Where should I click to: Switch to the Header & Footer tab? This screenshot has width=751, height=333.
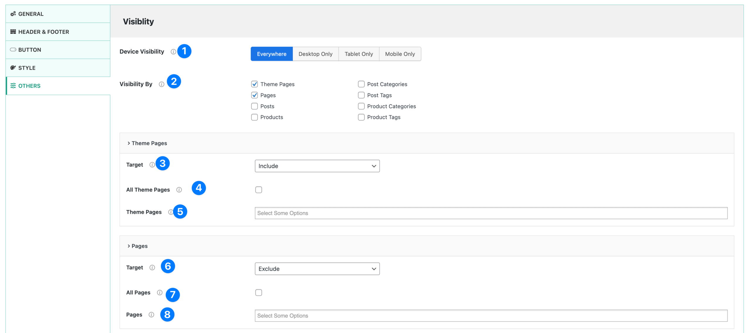point(43,32)
